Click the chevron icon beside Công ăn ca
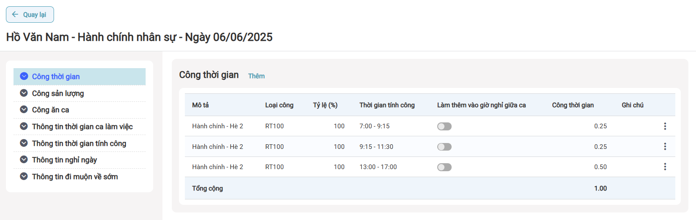Viewport: 696px width, 220px height. (x=24, y=109)
